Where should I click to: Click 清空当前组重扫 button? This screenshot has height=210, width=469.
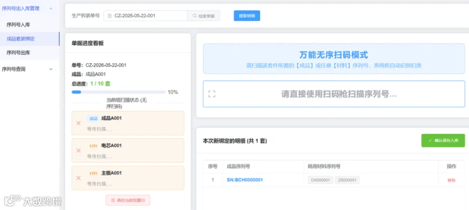(128, 201)
